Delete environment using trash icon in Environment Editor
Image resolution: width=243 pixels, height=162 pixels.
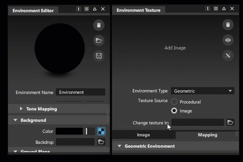pos(99,25)
